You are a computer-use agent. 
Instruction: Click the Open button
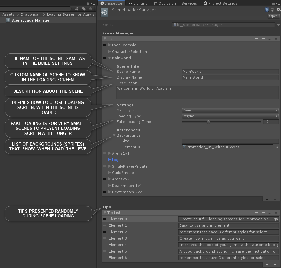[273, 16]
